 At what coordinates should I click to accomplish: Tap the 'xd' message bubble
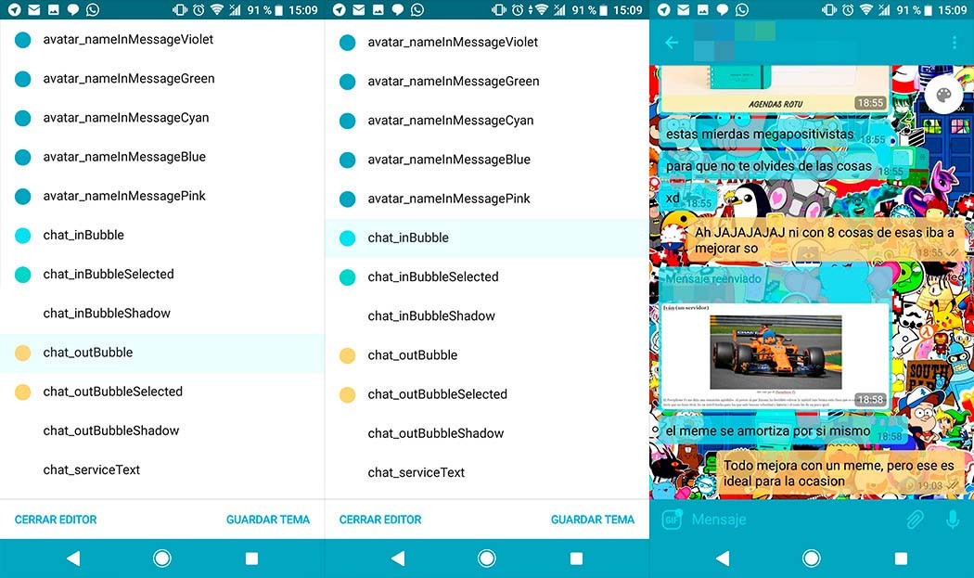687,199
